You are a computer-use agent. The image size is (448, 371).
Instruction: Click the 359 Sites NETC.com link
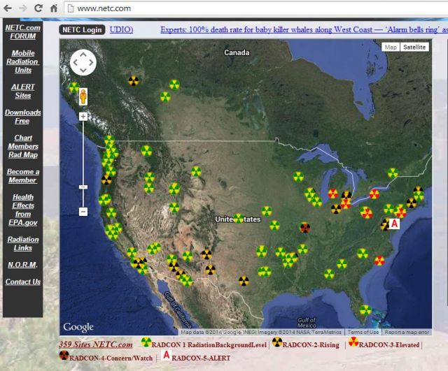point(95,344)
